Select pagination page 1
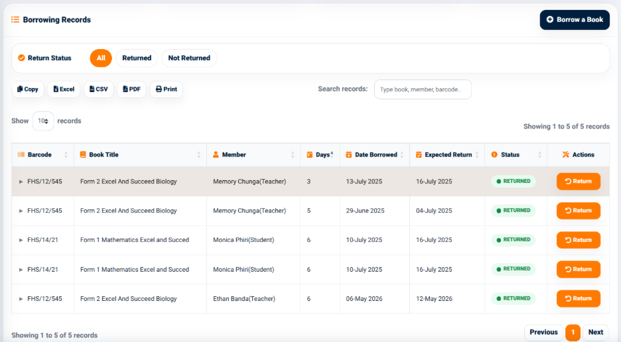The width and height of the screenshot is (621, 342). coord(573,333)
